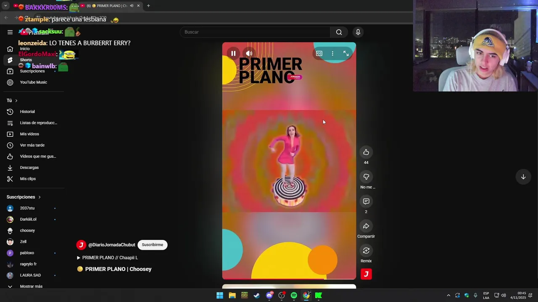The image size is (538, 302).
Task: Open Spotify from the taskbar
Action: click(x=294, y=295)
